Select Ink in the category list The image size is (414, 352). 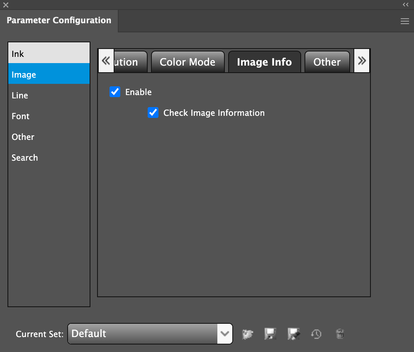click(49, 54)
